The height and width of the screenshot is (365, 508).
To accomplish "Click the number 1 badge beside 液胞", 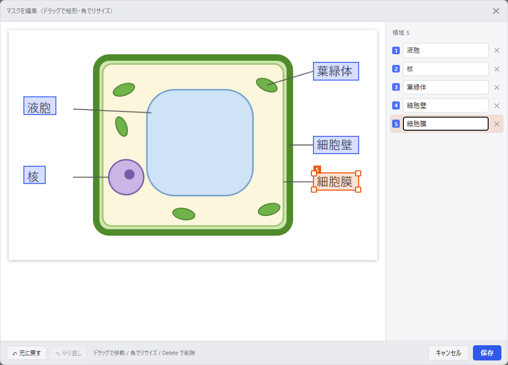I will tap(396, 50).
